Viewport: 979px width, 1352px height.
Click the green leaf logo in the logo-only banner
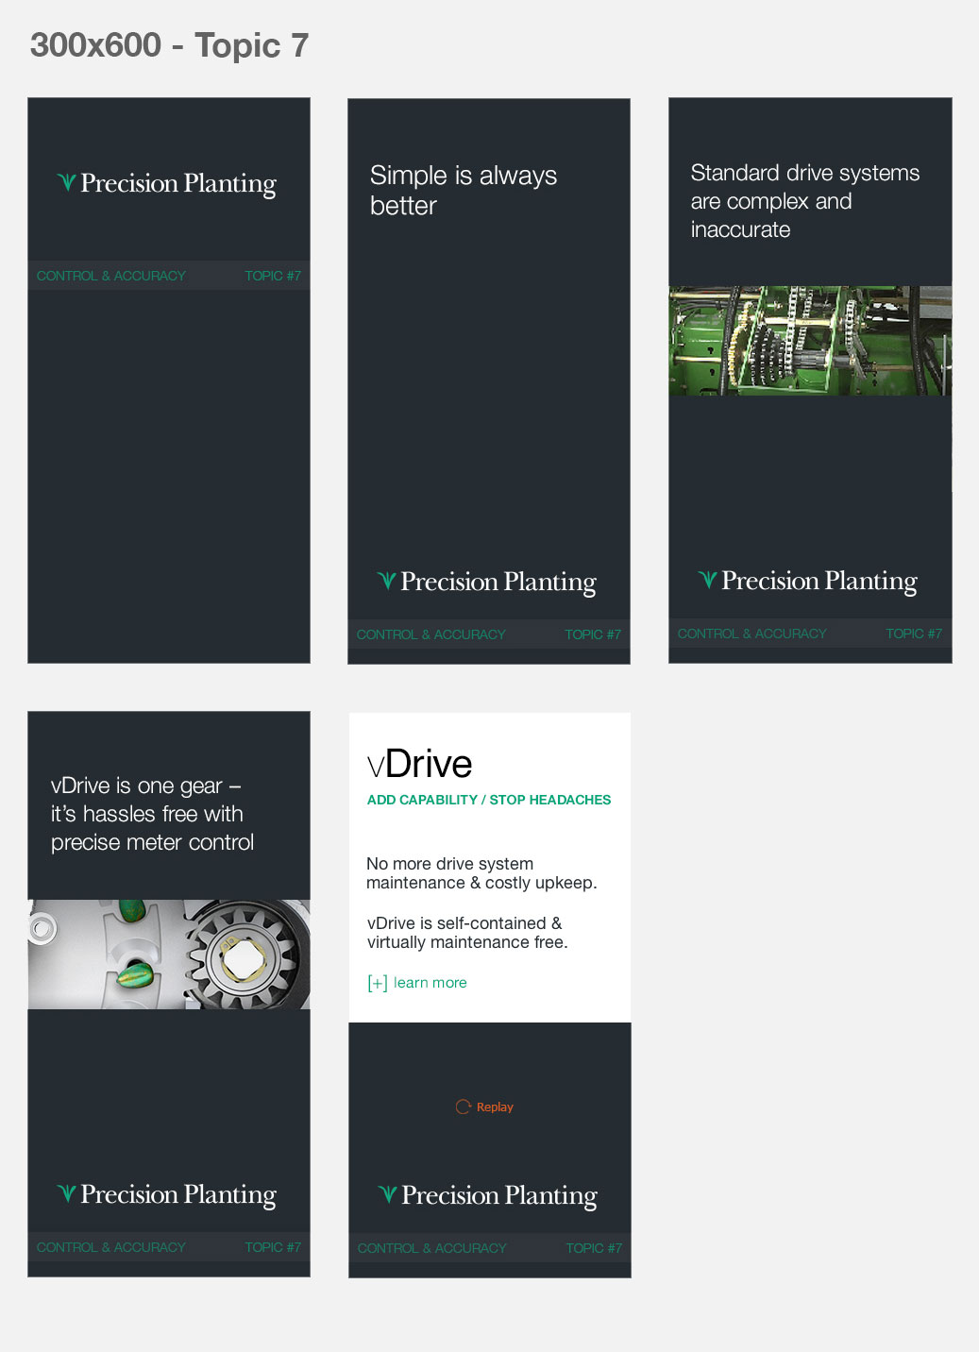(66, 182)
